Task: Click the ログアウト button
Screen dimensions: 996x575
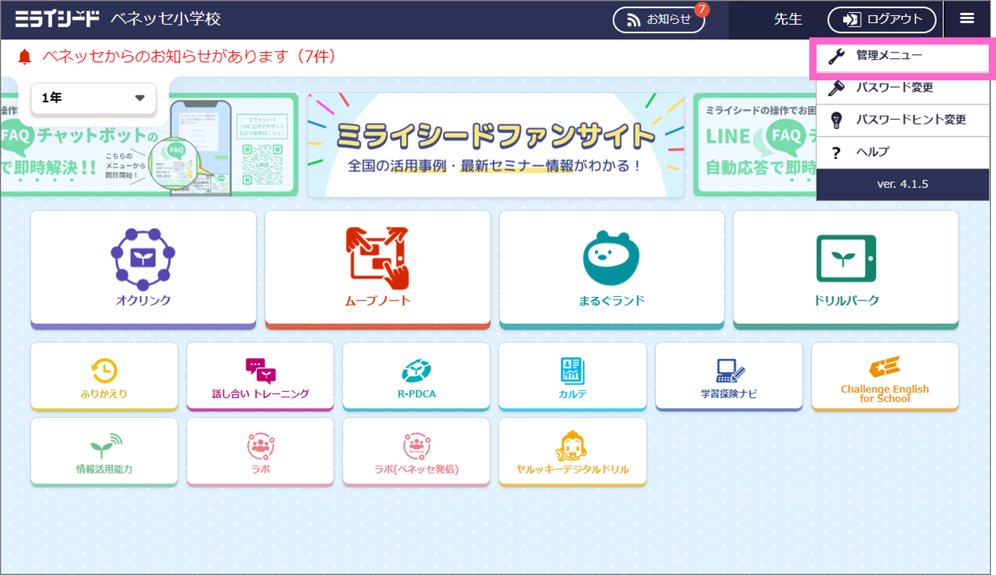Action: pyautogui.click(x=881, y=19)
